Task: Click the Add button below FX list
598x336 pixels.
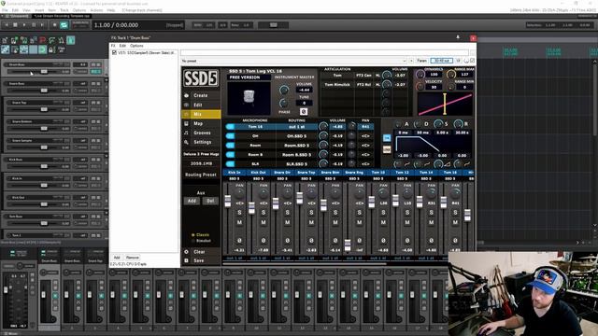Action: (x=117, y=258)
